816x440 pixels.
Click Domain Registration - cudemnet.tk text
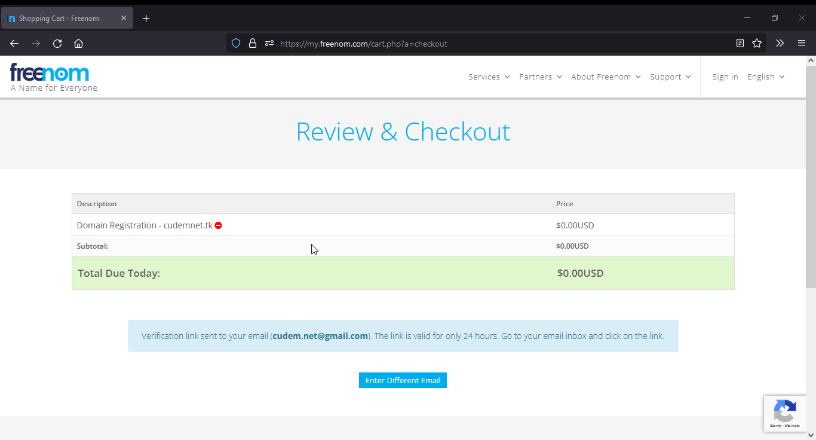coord(145,225)
